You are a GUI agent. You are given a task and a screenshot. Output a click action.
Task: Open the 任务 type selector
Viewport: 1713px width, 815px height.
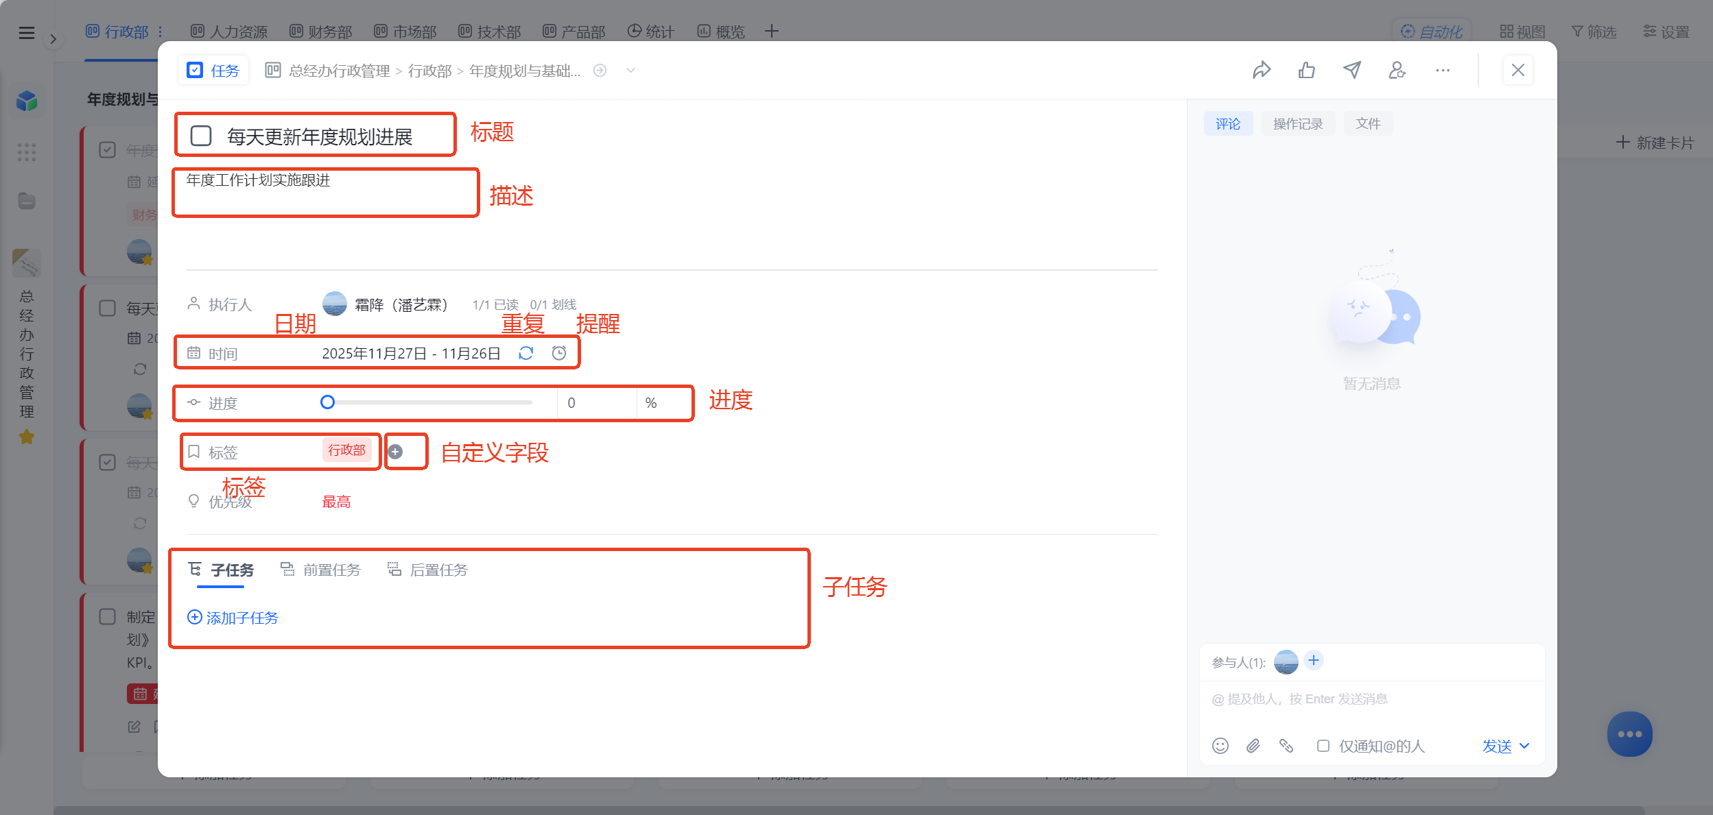[213, 71]
